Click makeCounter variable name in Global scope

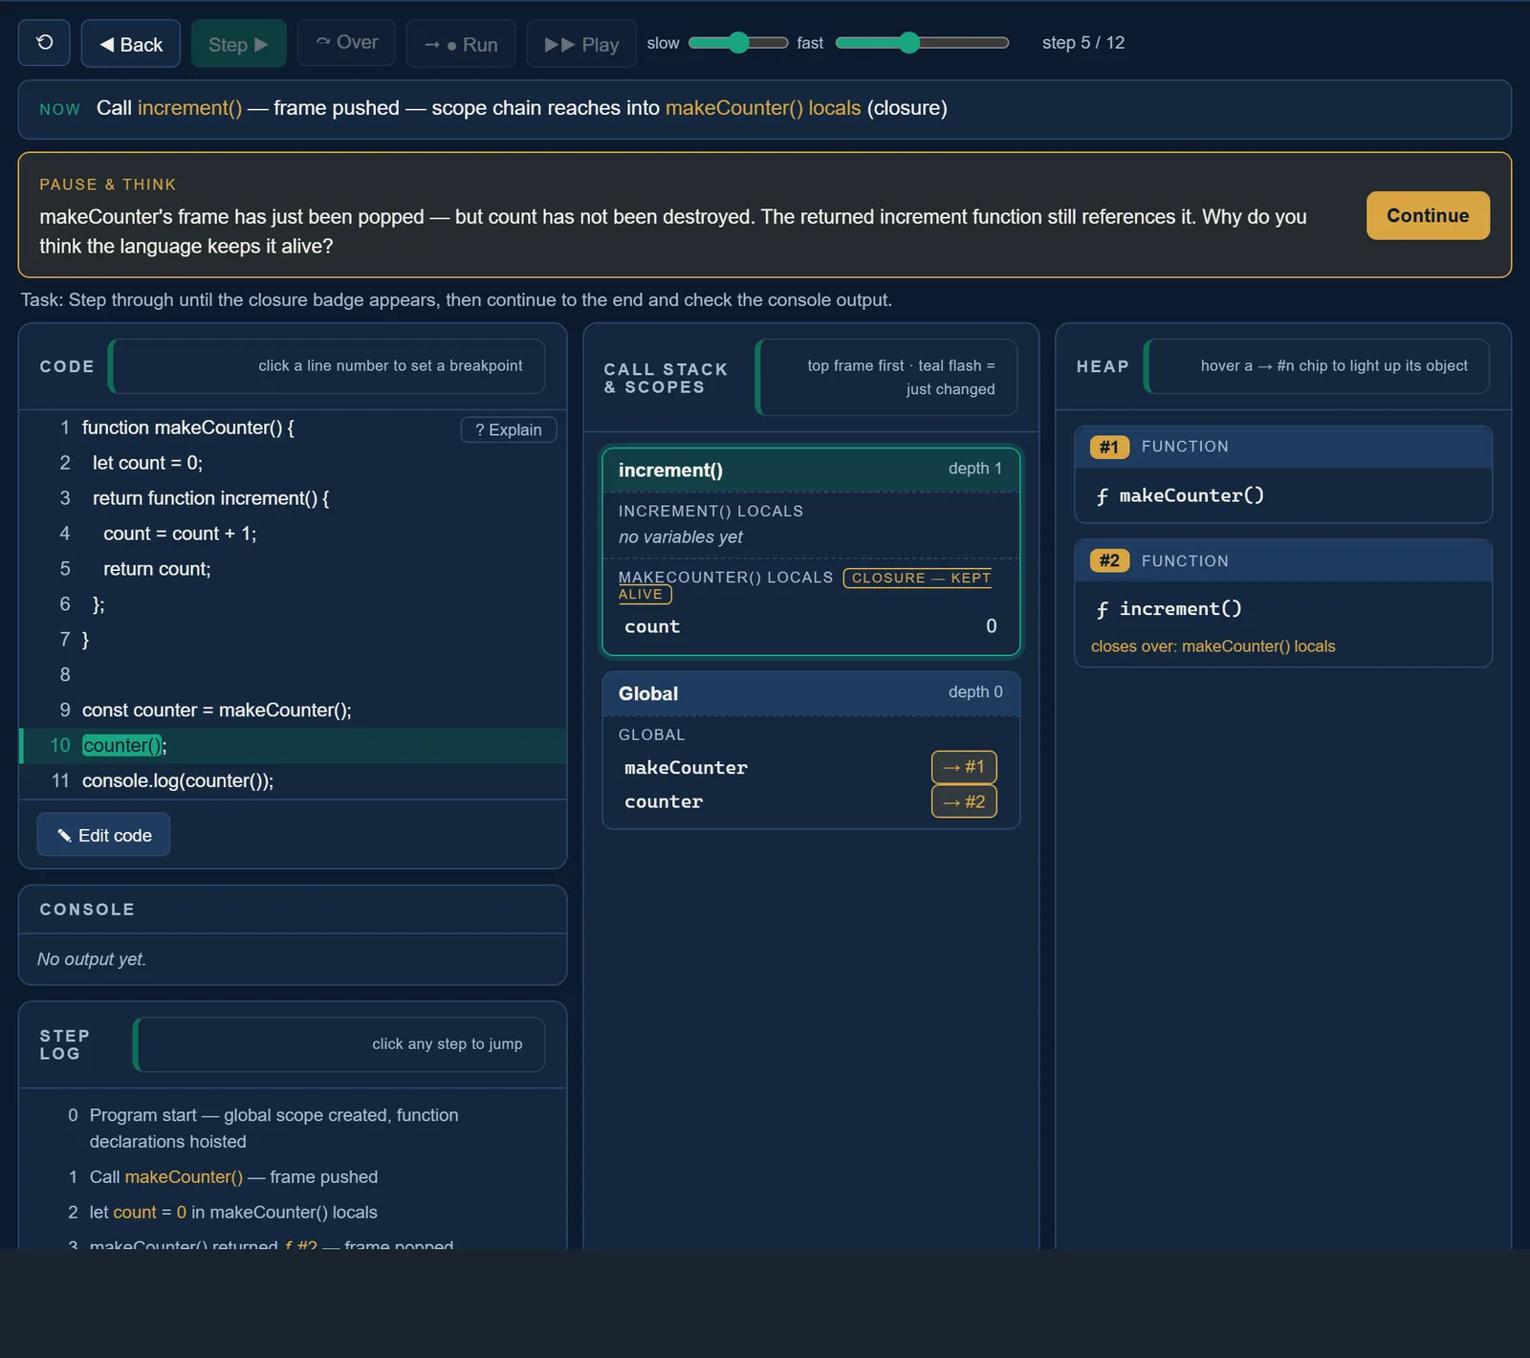686,768
